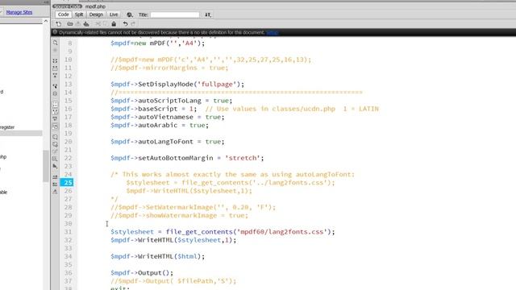Click Redo arrow icon
516x290 pixels.
(x=133, y=23)
